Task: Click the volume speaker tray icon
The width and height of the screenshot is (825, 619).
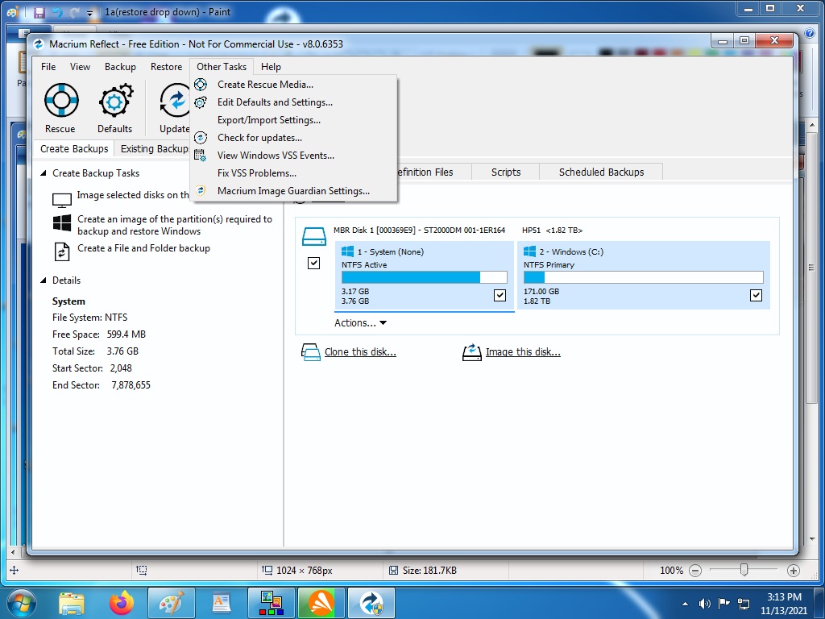Action: (704, 603)
